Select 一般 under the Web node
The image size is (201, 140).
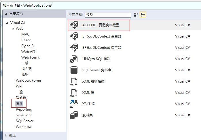coord(25,63)
